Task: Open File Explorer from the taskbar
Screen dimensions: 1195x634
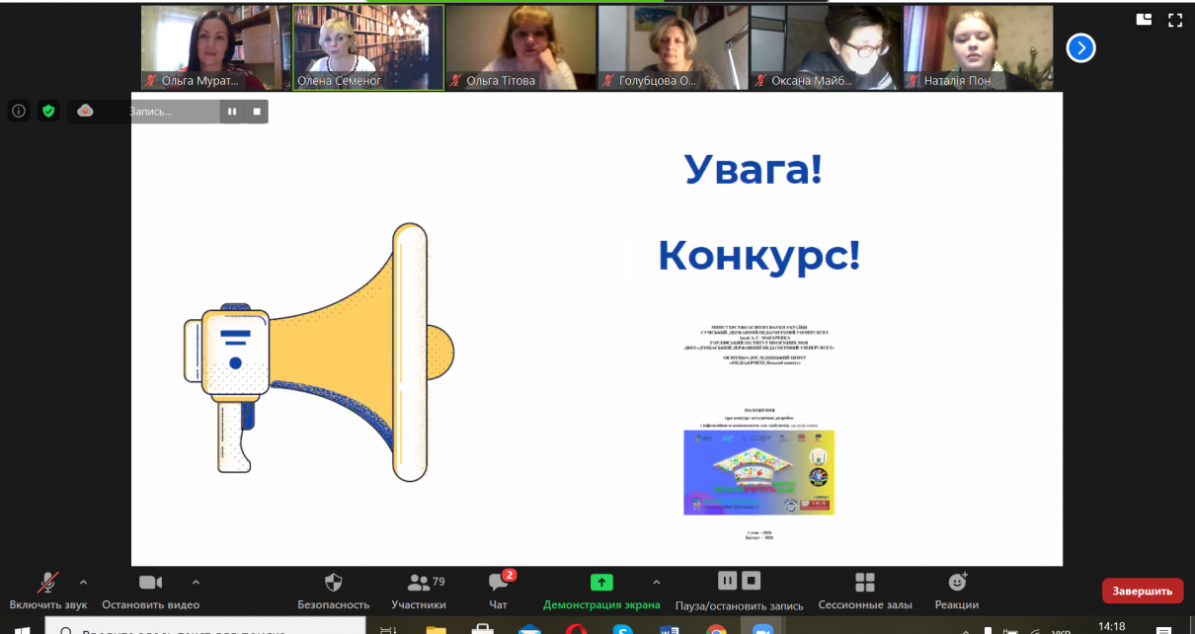Action: tap(436, 628)
